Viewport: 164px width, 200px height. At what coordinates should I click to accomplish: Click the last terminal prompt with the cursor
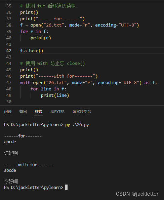[36, 187]
